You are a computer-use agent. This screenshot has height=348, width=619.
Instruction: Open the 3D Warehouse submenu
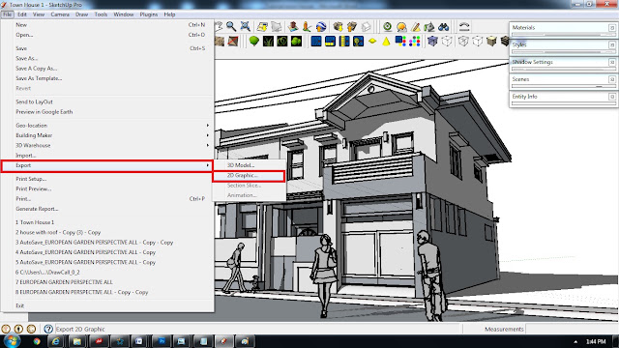tap(107, 145)
